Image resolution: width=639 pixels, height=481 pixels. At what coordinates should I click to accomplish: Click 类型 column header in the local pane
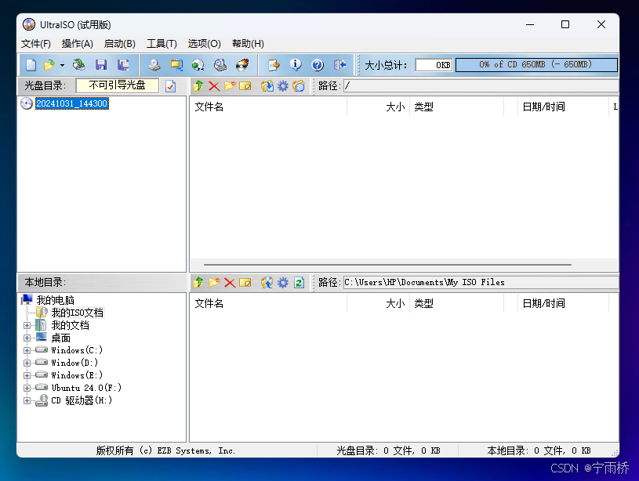[x=457, y=303]
